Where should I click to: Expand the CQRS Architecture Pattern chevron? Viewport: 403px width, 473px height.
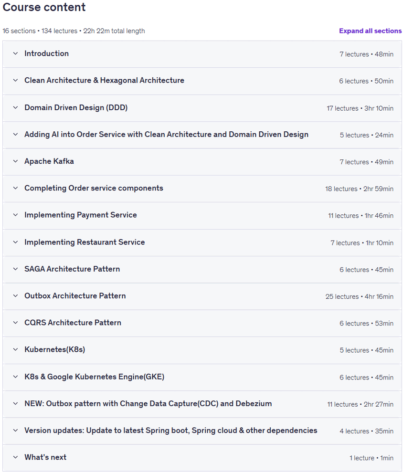pos(15,323)
